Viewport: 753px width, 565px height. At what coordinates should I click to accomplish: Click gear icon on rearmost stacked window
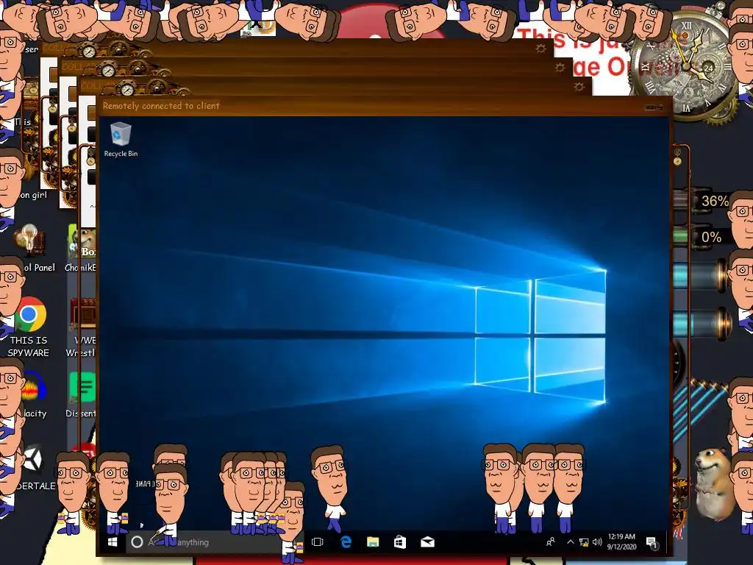coord(540,49)
